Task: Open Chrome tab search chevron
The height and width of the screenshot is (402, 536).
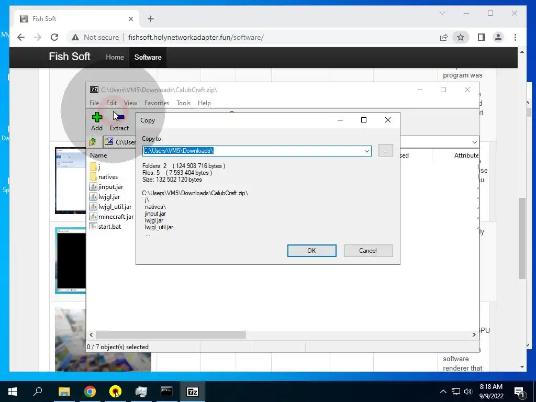Action: (x=442, y=13)
